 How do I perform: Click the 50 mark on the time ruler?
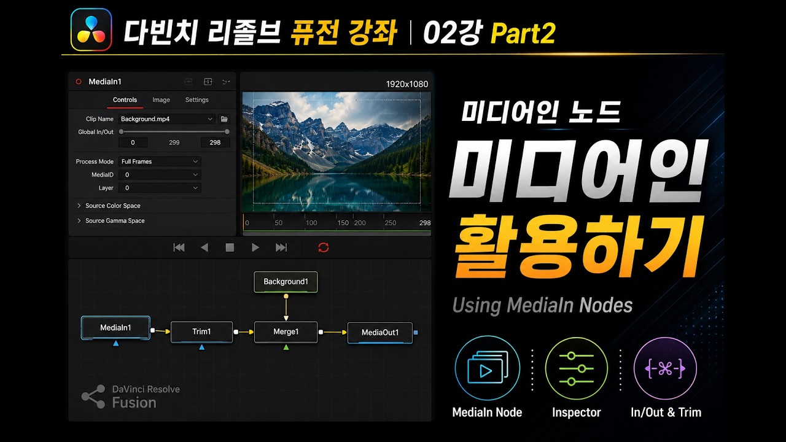pos(279,223)
